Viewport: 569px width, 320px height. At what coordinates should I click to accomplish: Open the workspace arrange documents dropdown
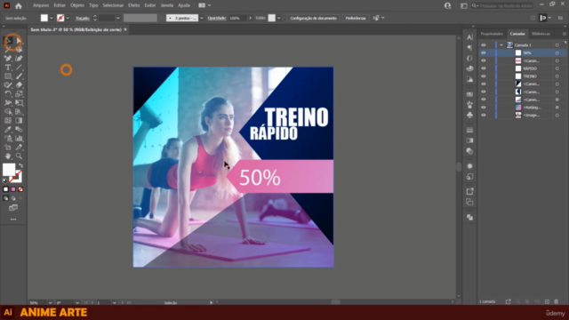coord(204,5)
